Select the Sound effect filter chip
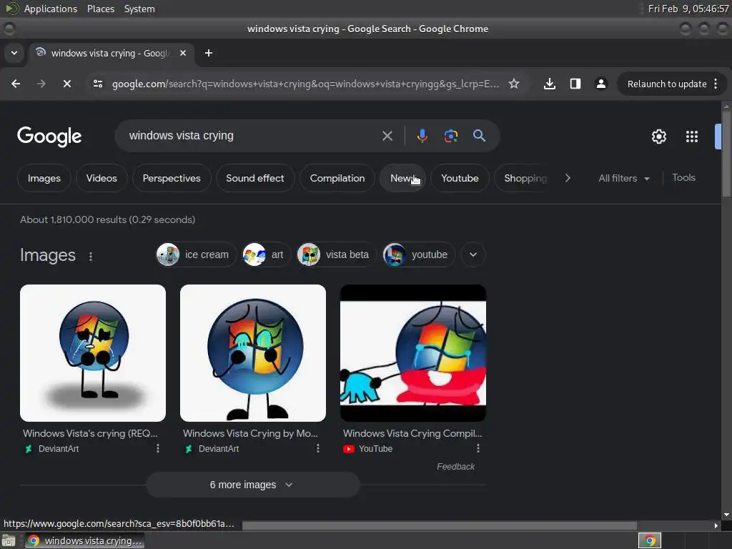The image size is (732, 549). pos(255,178)
